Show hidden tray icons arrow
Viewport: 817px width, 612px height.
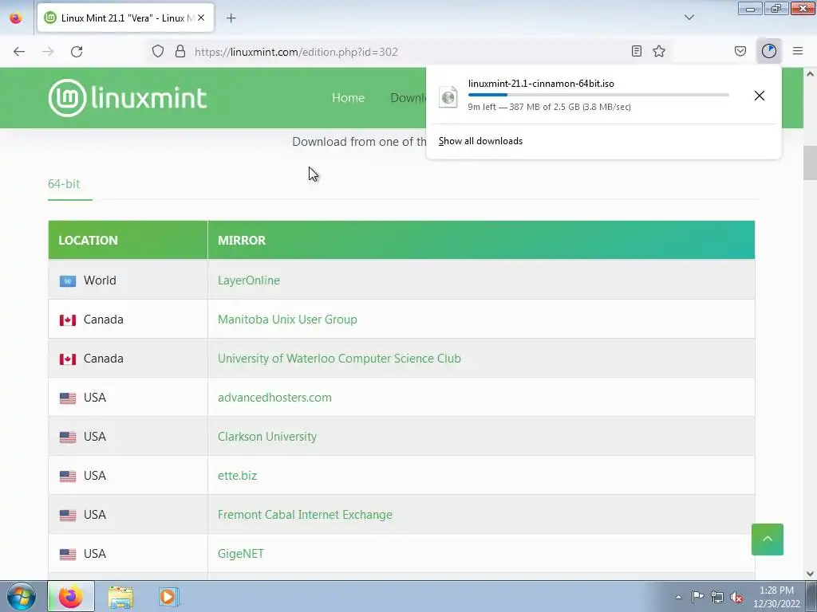click(678, 597)
